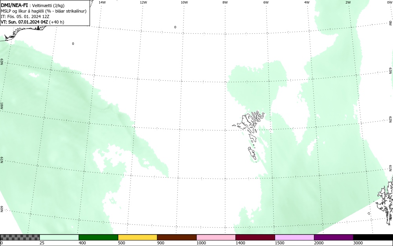Screen dimensions: 393x246
Task: Click the 'IT: Fös. 05. 01. 2024 12Z' line
Action: point(25,17)
